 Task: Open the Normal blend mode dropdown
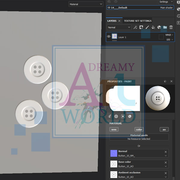[119, 27]
